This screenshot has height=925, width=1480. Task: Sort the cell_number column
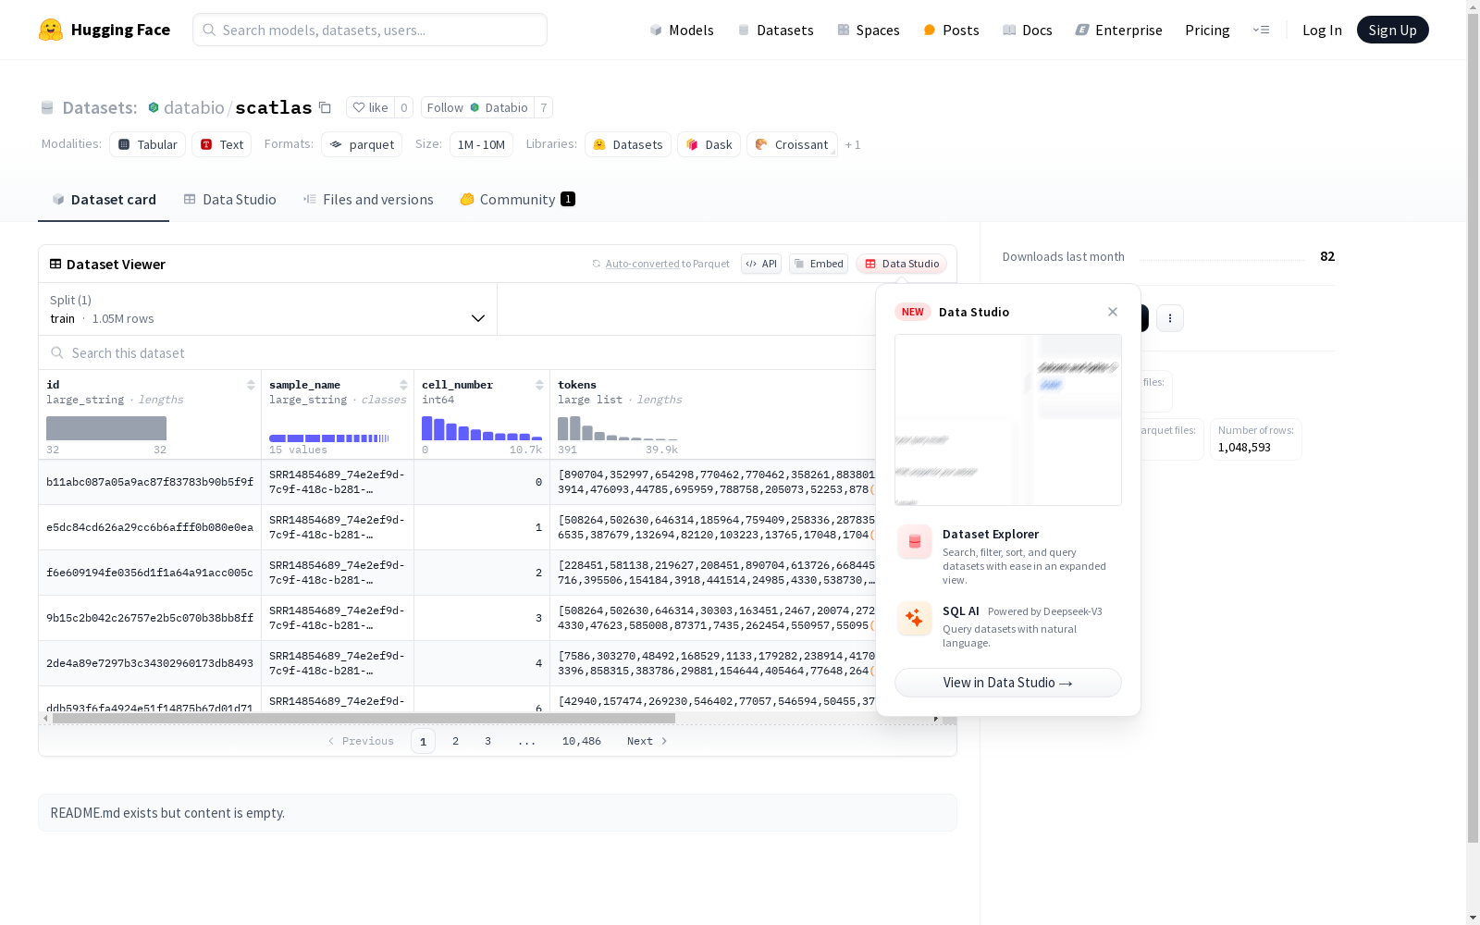coord(539,385)
